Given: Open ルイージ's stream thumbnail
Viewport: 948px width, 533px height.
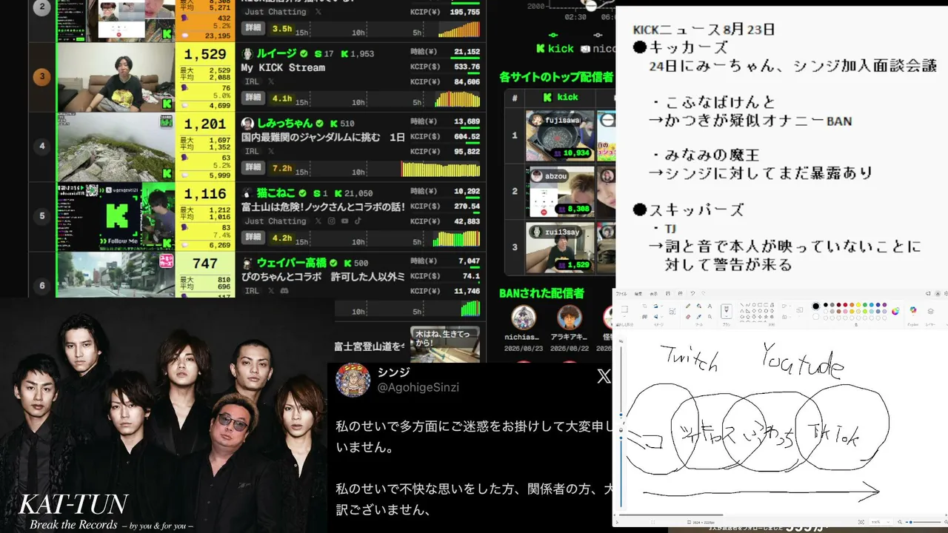Looking at the screenshot, I should point(116,77).
